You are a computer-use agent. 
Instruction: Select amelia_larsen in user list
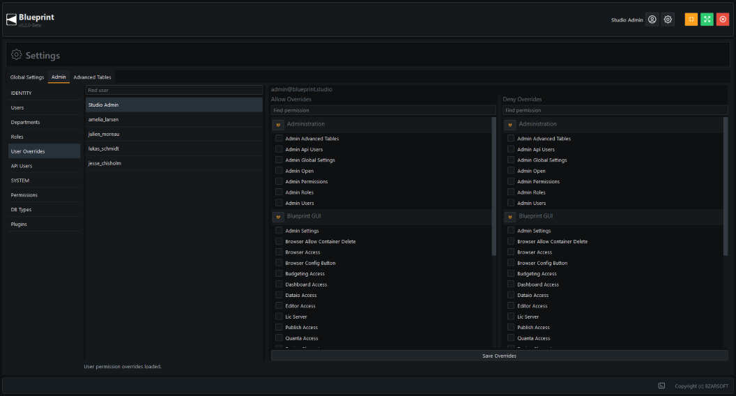click(174, 119)
